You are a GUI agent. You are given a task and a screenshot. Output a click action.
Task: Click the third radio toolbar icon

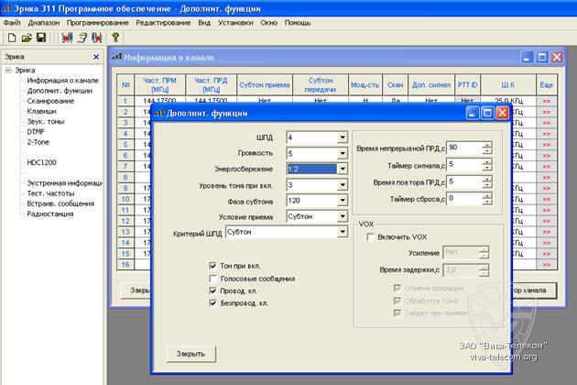point(96,38)
